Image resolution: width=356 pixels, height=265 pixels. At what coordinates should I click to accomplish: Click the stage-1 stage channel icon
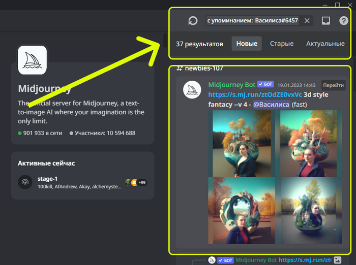click(x=25, y=182)
